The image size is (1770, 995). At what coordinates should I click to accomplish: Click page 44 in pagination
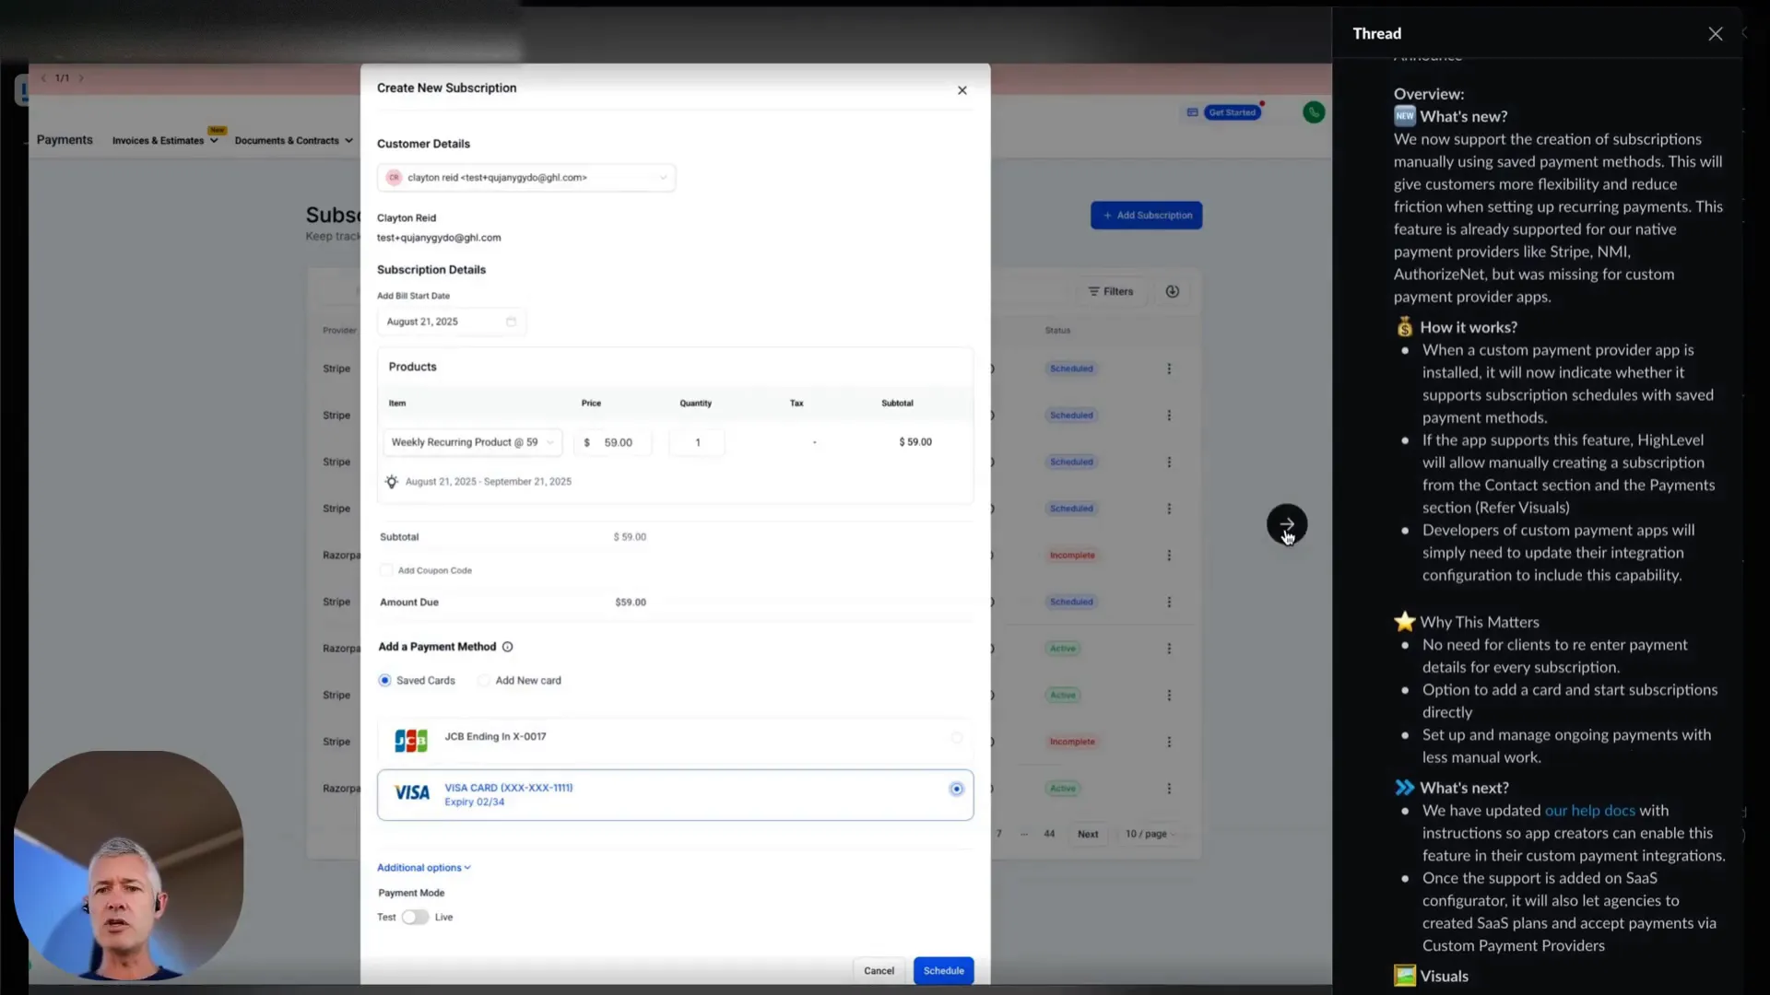[x=1049, y=834]
